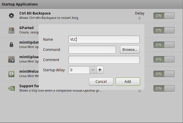
Task: Click the mintUpload icon
Action: click(x=11, y=59)
